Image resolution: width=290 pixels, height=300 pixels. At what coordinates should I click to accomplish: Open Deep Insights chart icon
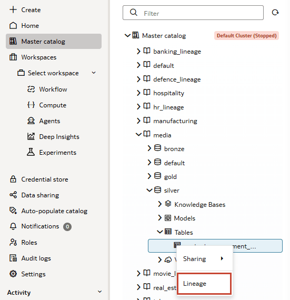click(31, 136)
